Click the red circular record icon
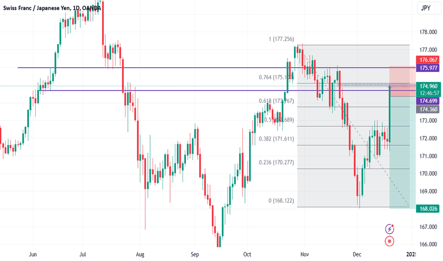The width and height of the screenshot is (443, 261). (x=390, y=241)
